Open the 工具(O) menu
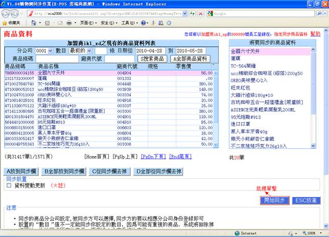The height and width of the screenshot is (237, 329). tap(128, 23)
